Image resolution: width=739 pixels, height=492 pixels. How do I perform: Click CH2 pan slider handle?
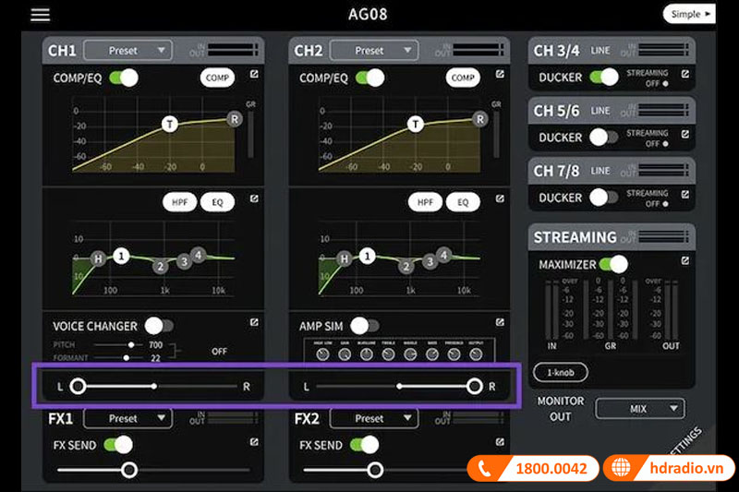[475, 386]
